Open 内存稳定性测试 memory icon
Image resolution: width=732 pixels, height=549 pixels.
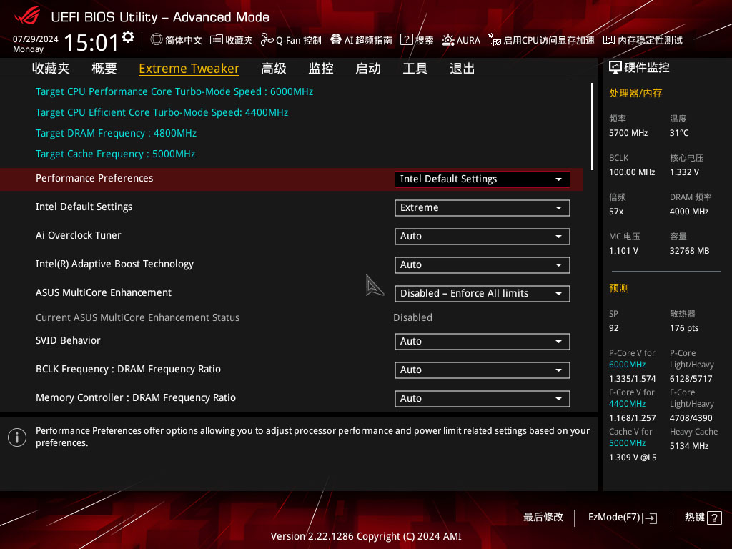pyautogui.click(x=609, y=40)
